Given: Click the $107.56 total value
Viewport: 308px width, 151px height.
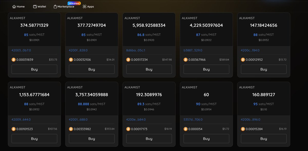Looking at the screenshot, I should [52, 129].
